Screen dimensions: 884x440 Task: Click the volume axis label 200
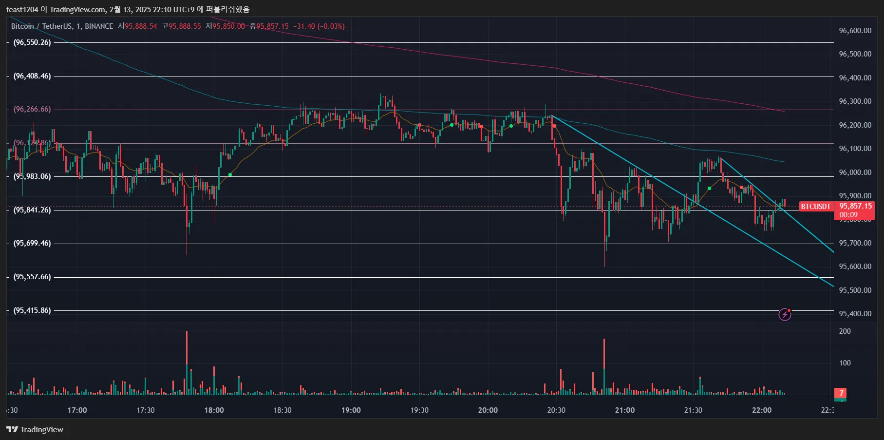[845, 331]
